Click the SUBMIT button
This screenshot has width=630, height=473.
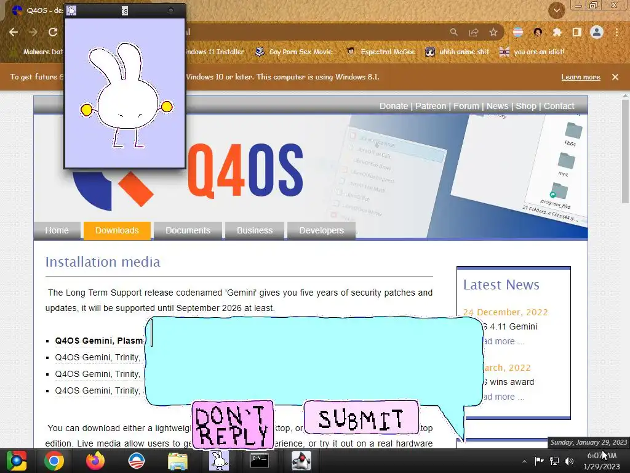pyautogui.click(x=361, y=418)
